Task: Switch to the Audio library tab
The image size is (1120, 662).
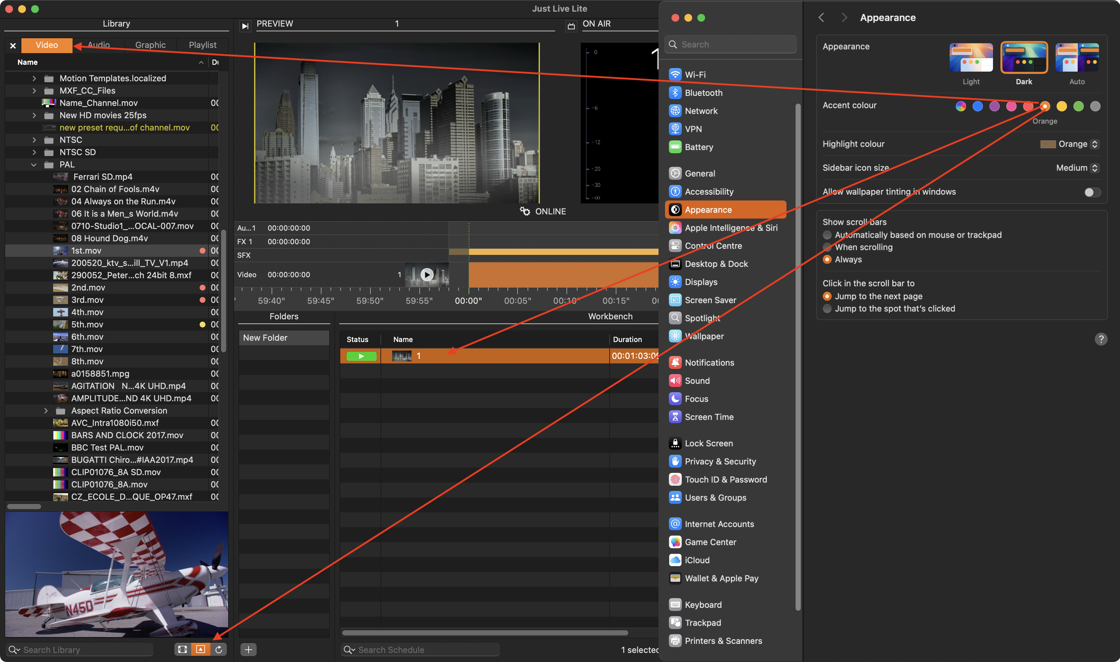Action: coord(99,45)
